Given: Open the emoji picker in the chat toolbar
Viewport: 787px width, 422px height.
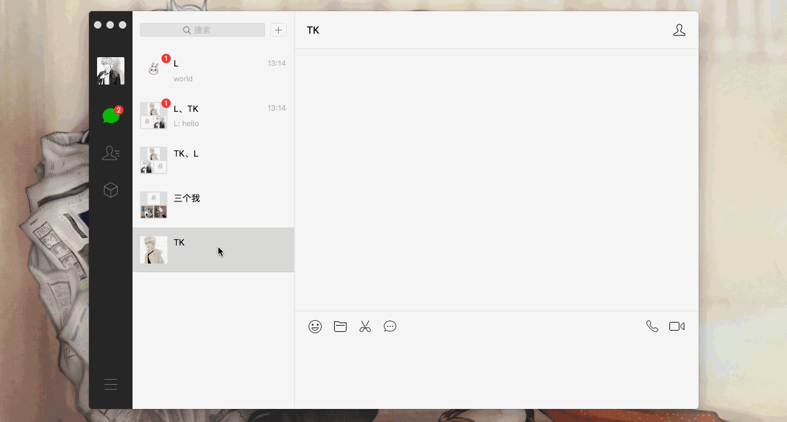Looking at the screenshot, I should (315, 326).
